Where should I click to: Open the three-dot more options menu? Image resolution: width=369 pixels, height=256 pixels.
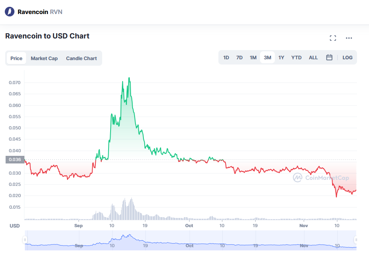[x=349, y=38]
